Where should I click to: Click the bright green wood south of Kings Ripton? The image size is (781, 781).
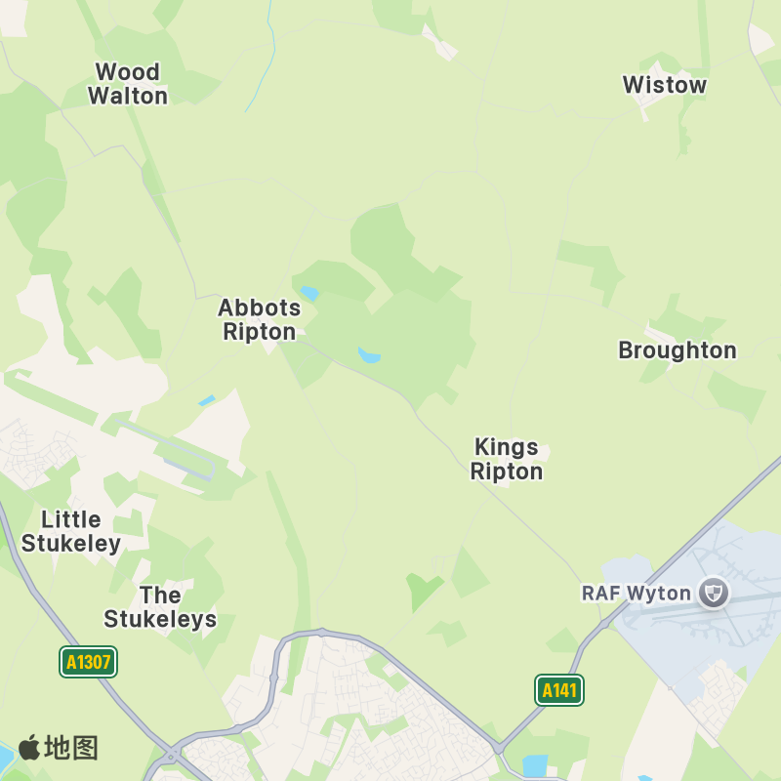point(423,591)
